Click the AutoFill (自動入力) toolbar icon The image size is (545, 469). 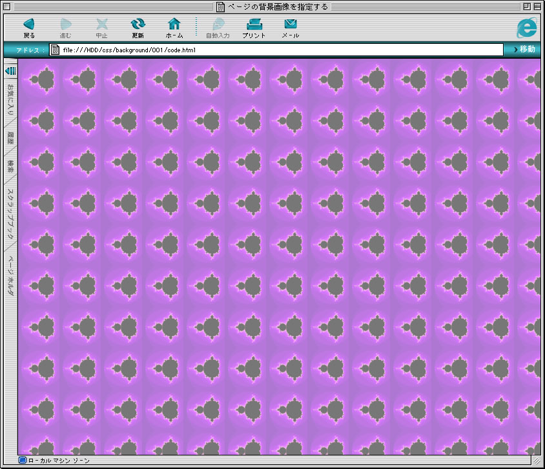pyautogui.click(x=218, y=25)
